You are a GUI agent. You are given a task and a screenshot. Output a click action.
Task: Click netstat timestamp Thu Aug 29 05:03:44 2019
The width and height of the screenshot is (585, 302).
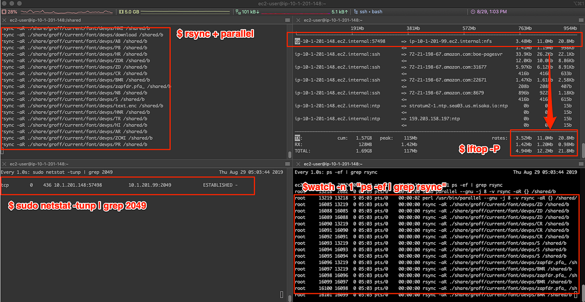[252, 172]
